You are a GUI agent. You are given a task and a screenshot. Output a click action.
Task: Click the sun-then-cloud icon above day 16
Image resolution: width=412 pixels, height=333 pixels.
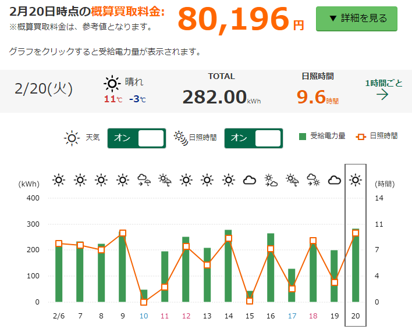tap(271, 180)
